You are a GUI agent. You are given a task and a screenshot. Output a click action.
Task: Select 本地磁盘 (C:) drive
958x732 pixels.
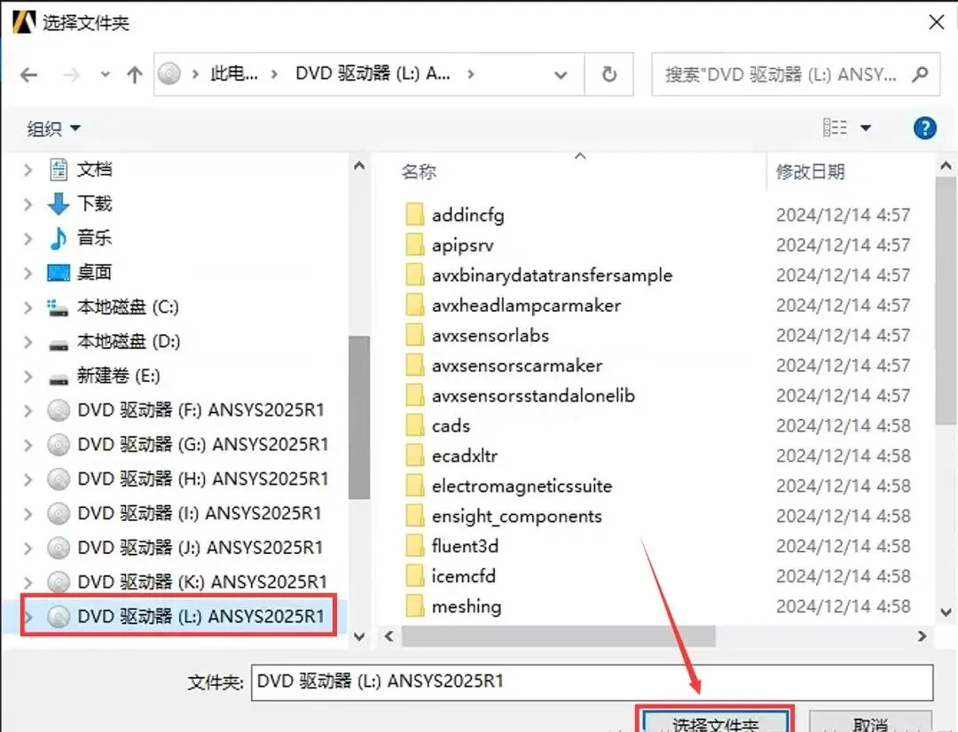pos(128,307)
